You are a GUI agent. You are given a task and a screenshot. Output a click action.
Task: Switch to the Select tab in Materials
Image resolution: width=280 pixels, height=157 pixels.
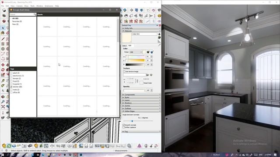(x=124, y=46)
